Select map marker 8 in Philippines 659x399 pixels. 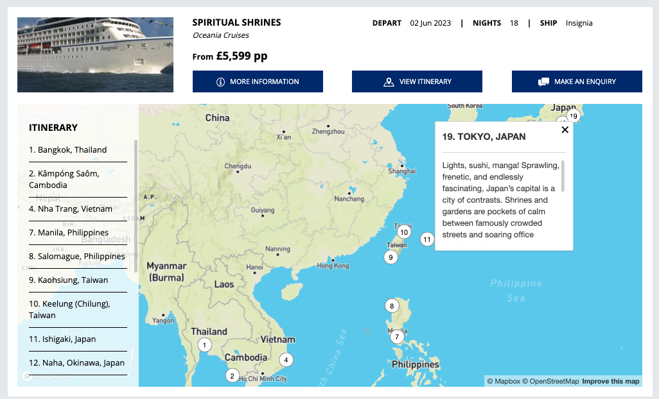coord(392,306)
